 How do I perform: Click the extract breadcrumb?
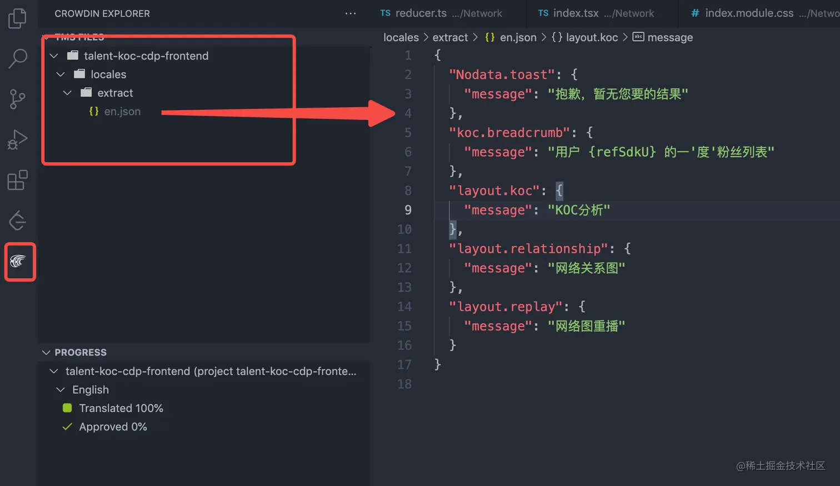click(450, 37)
